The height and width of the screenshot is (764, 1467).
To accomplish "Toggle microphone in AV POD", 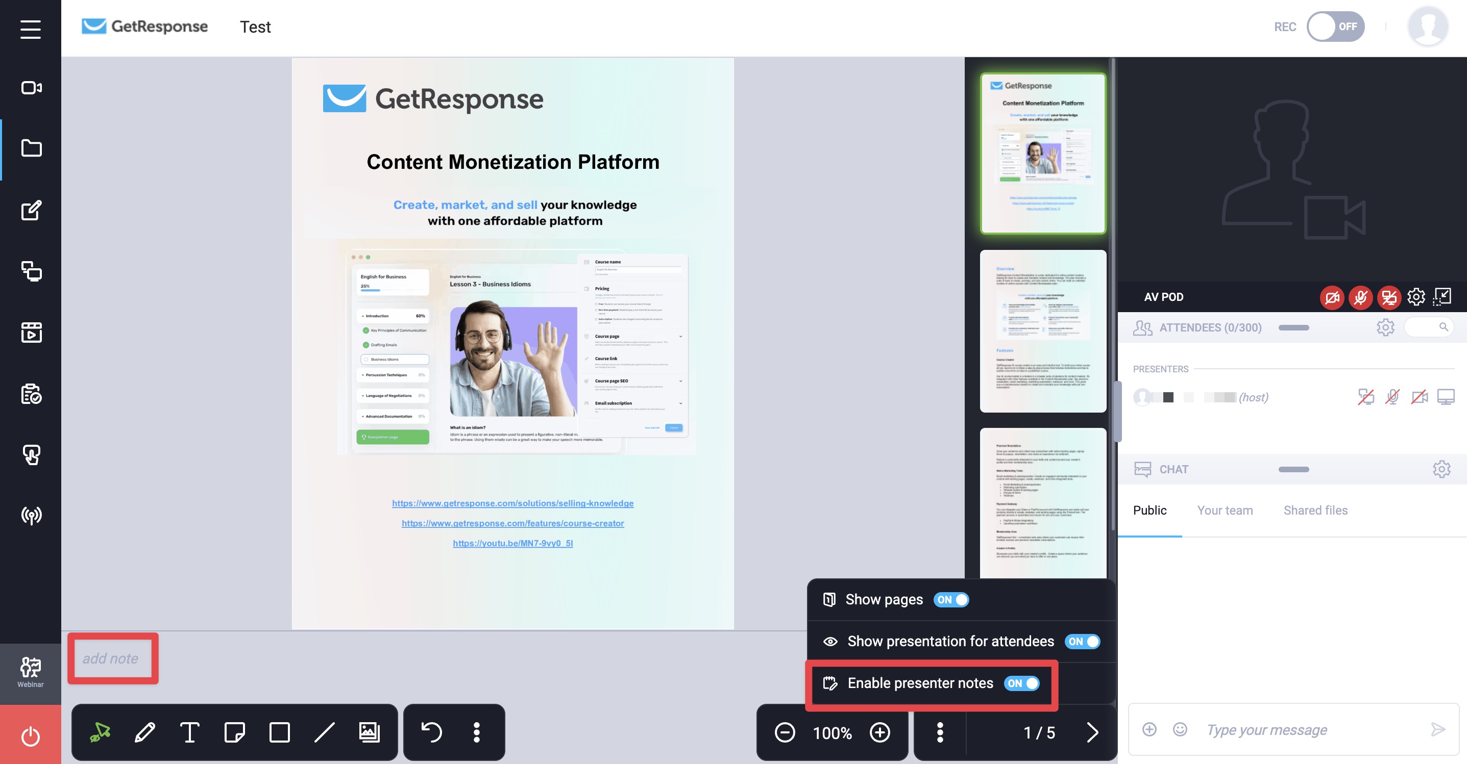I will pos(1360,297).
